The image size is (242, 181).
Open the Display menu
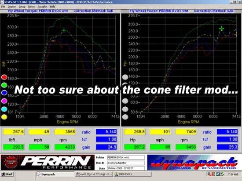click(12, 7)
